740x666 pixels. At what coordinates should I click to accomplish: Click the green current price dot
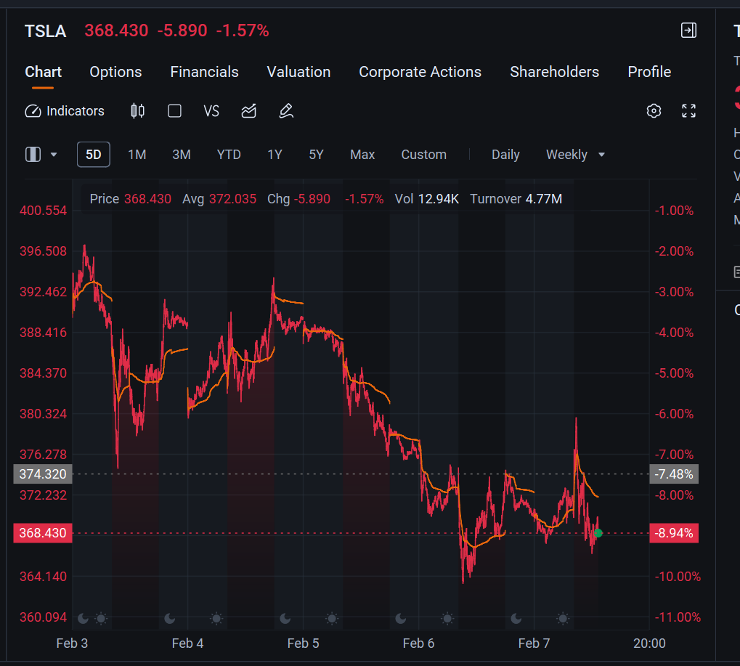[598, 533]
